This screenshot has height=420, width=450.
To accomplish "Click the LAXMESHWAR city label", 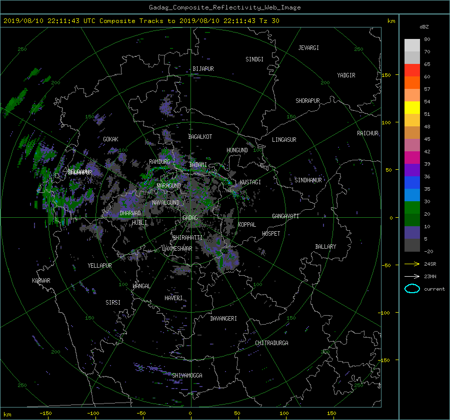I will coord(177,249).
